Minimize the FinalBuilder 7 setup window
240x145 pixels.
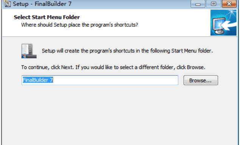click(198, 4)
